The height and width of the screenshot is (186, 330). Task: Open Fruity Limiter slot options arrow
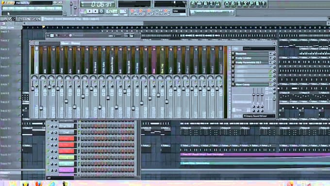[x=233, y=58]
